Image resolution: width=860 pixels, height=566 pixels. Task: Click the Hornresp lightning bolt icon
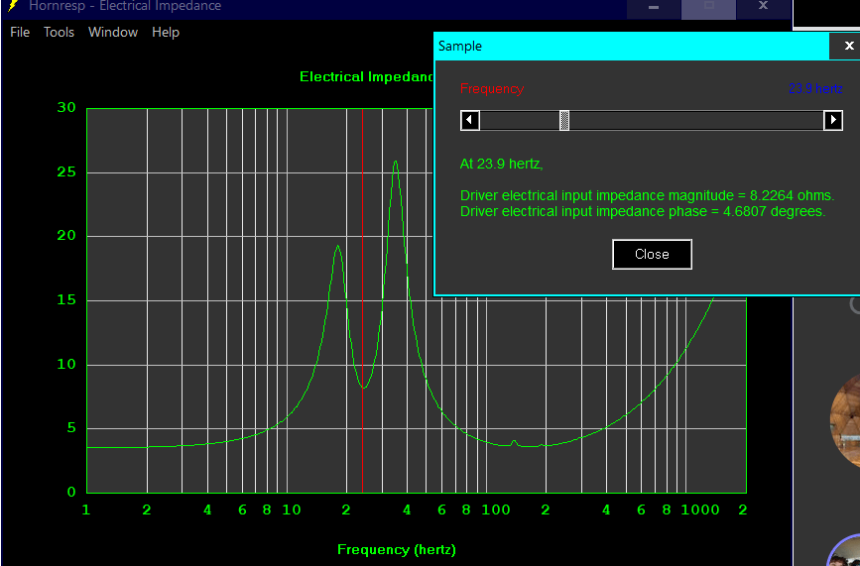click(x=13, y=6)
